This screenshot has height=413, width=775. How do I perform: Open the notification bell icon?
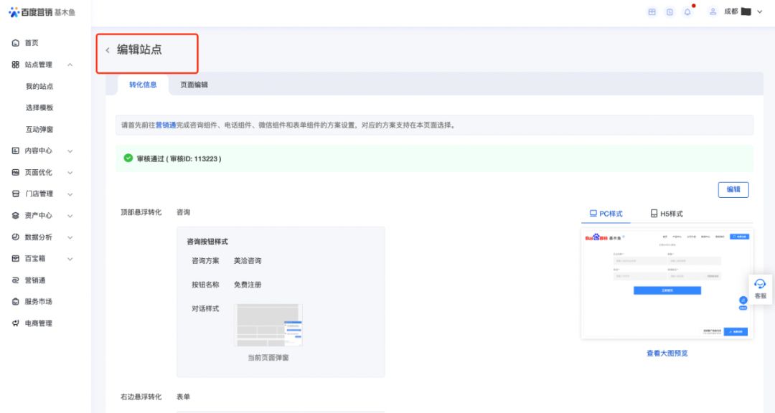tap(687, 12)
